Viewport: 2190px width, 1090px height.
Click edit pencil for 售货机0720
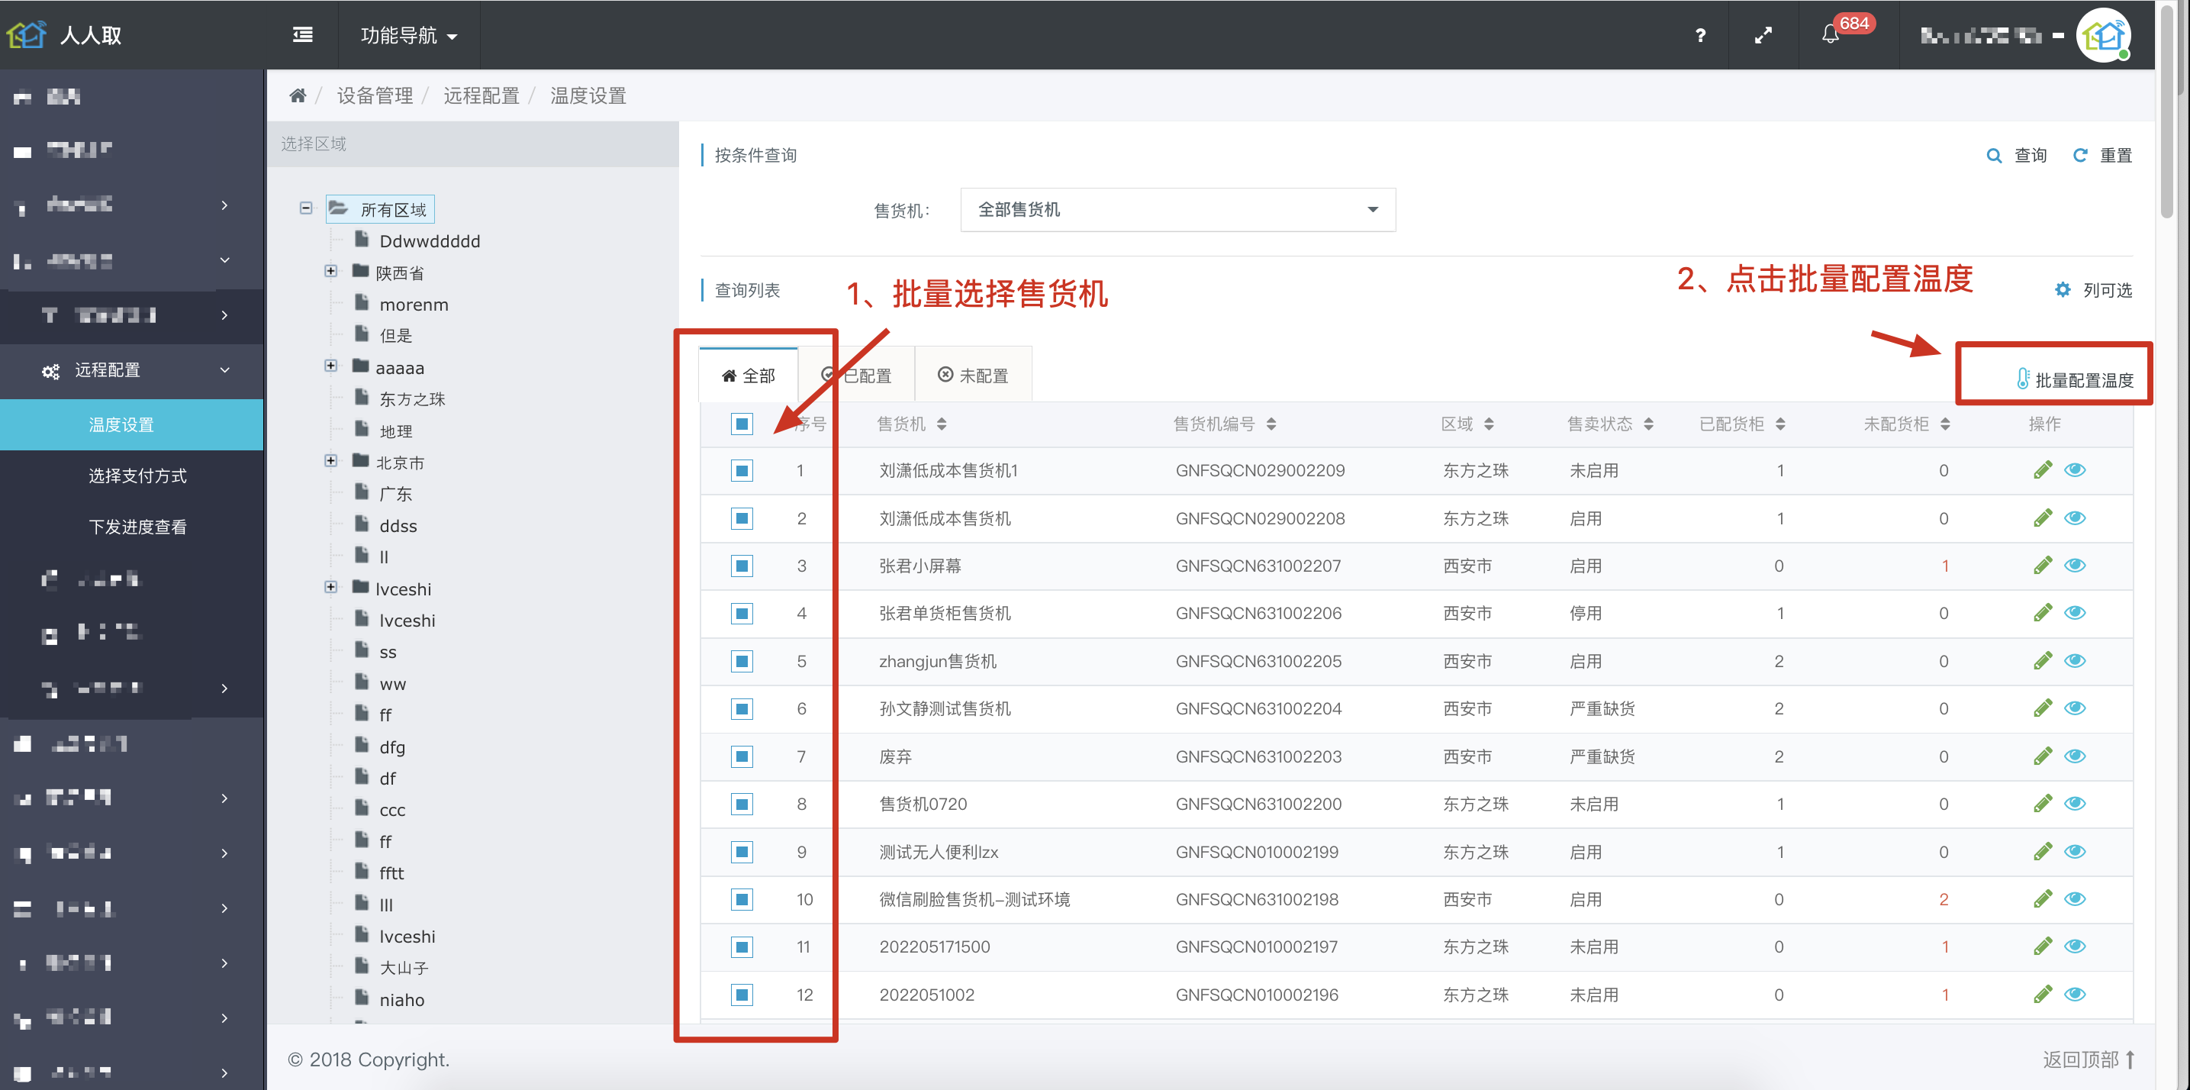click(2042, 803)
